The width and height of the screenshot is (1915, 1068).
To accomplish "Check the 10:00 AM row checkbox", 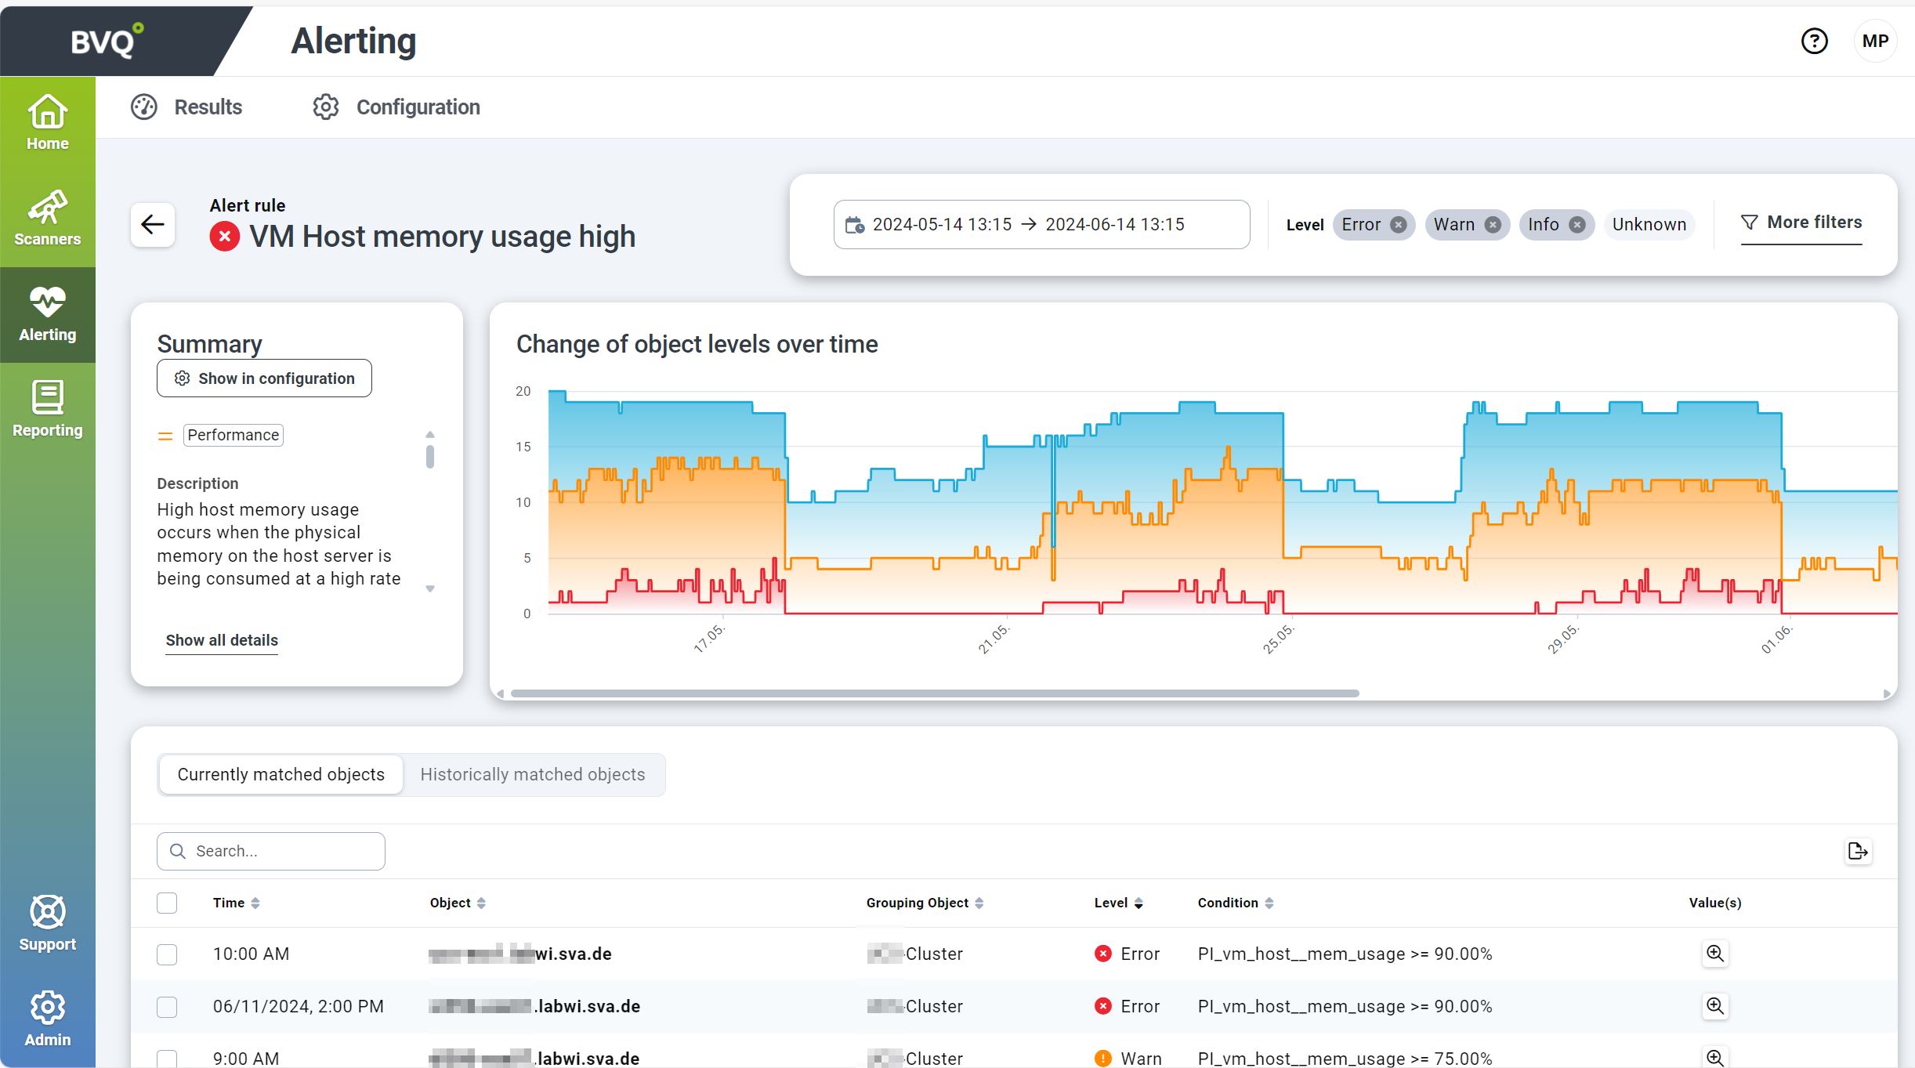I will (x=167, y=954).
